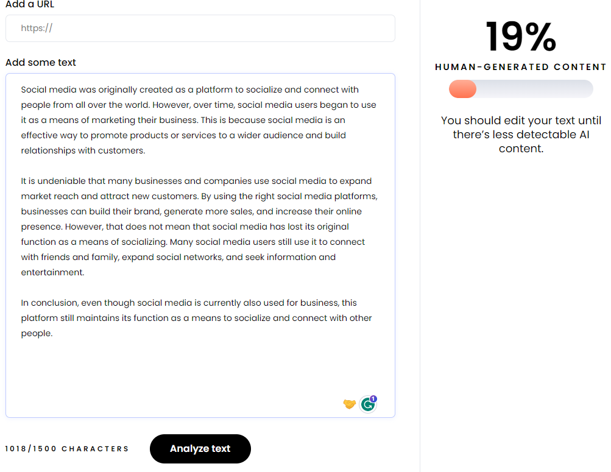Click the "You should edit your text" message
611x472 pixels.
click(x=521, y=135)
